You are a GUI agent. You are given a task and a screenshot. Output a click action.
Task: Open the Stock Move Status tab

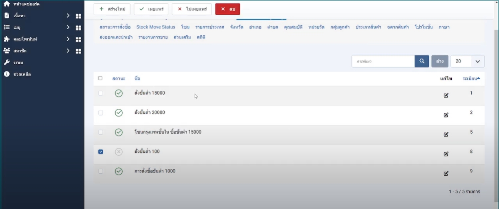click(155, 27)
